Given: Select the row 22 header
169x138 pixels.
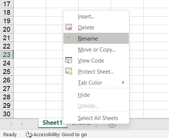Looking at the screenshot, I should 7,46.
